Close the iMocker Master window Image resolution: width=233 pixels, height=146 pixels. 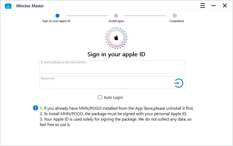click(x=225, y=6)
